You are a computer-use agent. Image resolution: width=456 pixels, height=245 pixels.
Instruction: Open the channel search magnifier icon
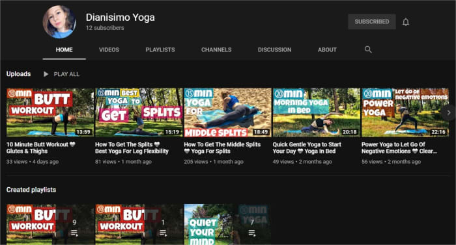pyautogui.click(x=368, y=49)
